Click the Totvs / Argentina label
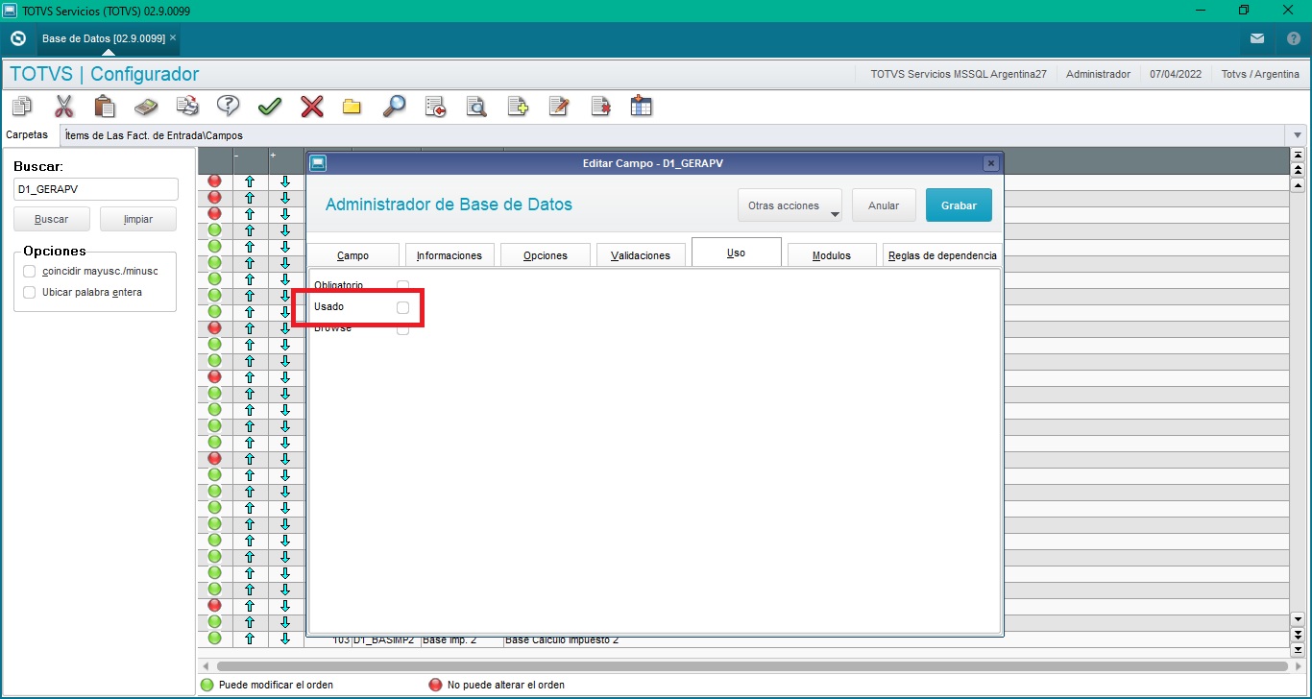This screenshot has width=1312, height=699. point(1260,74)
